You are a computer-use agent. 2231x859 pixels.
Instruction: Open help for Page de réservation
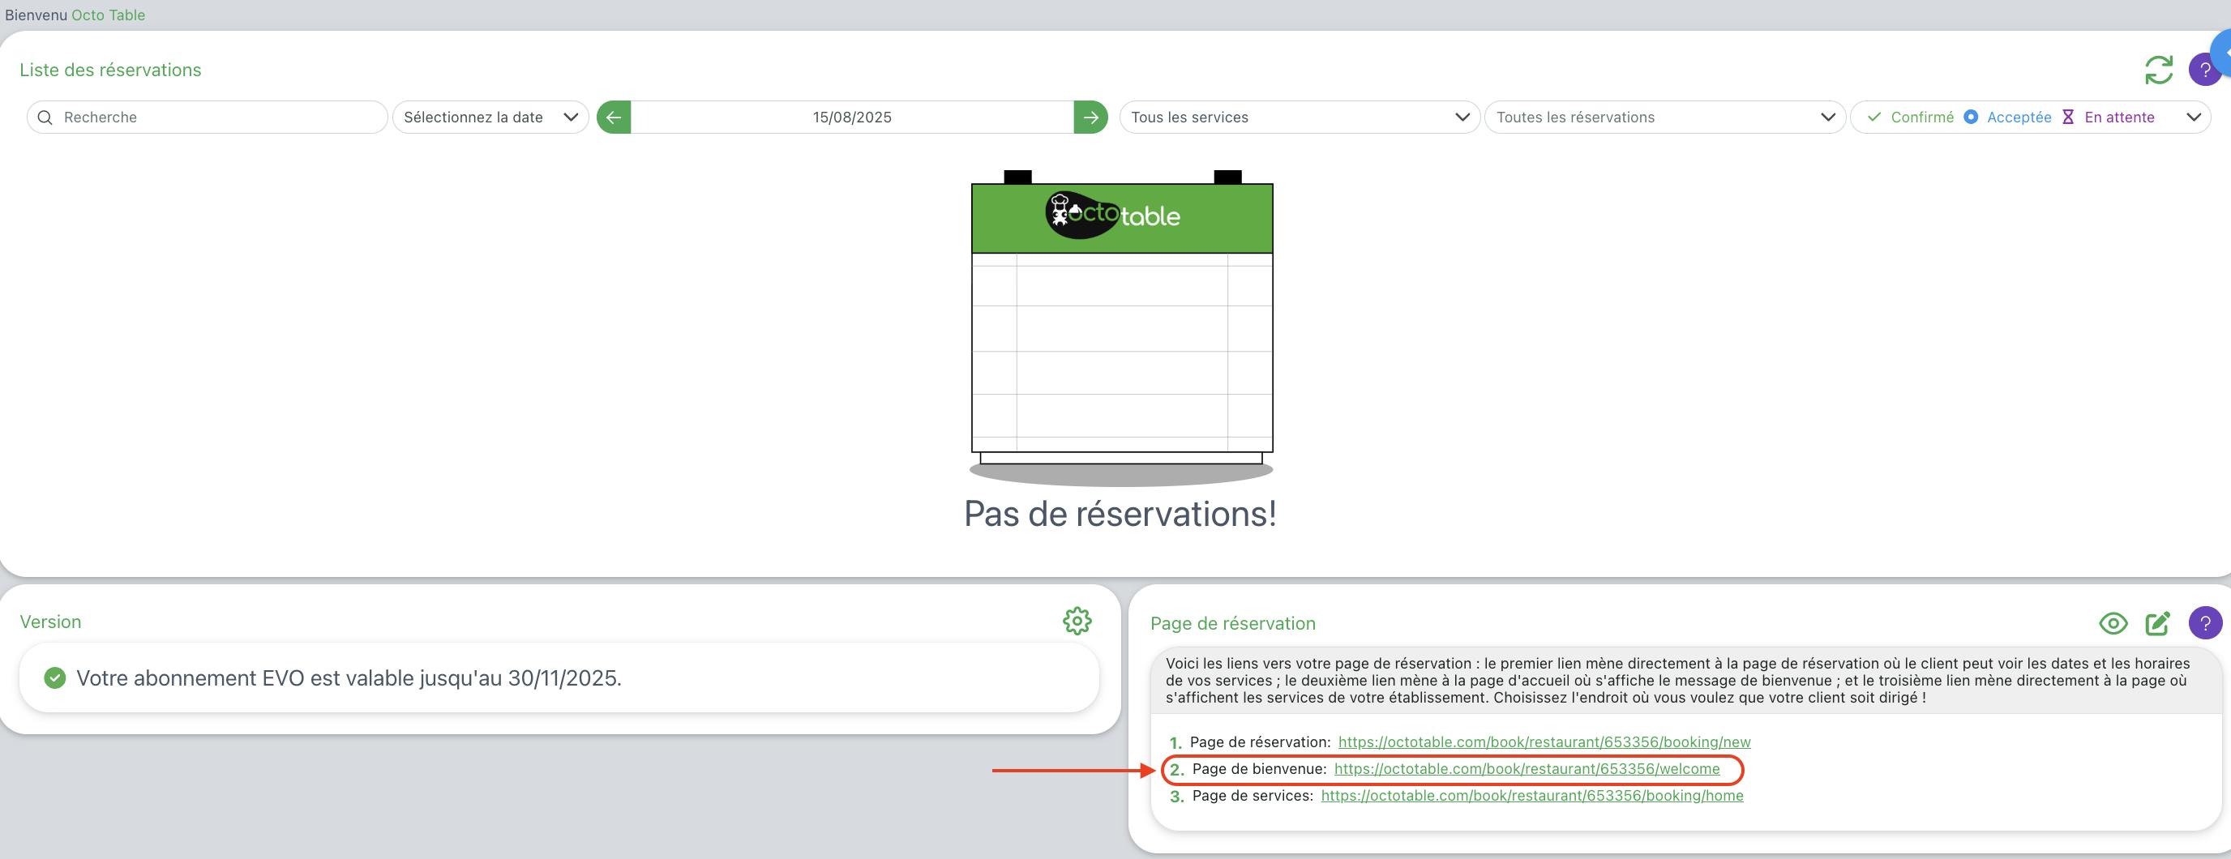(2205, 622)
